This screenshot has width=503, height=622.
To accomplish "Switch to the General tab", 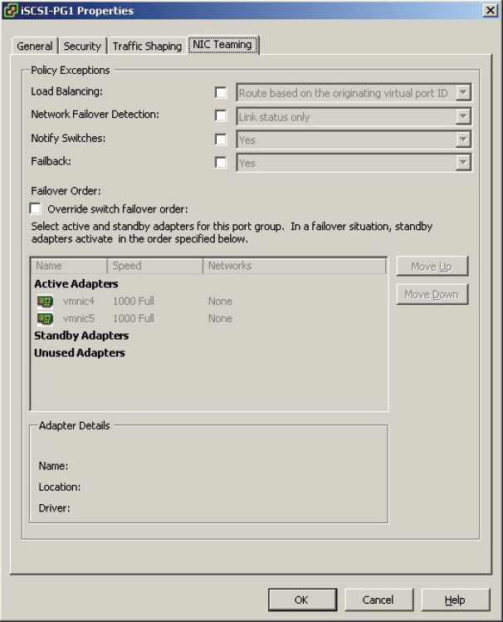I will [x=35, y=47].
